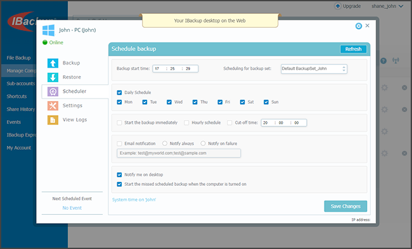Uncheck the Wed checkbox
The width and height of the screenshot is (412, 249).
tap(169, 102)
